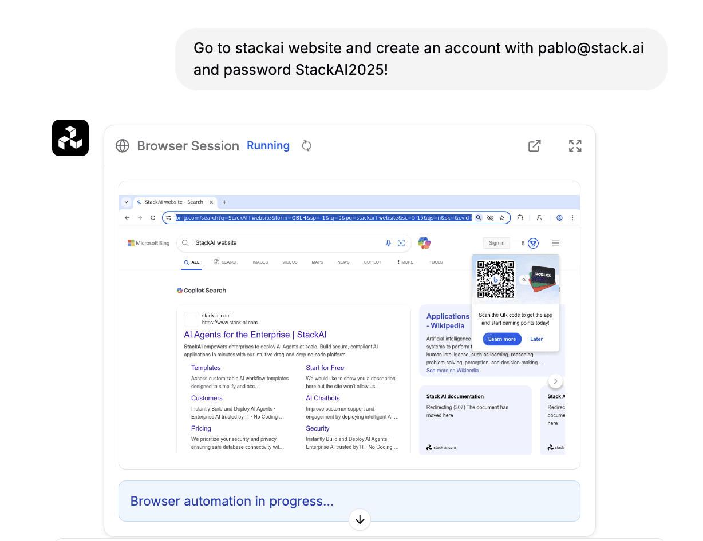Switch to the IMAGES tab
The image size is (703, 541).
[260, 262]
